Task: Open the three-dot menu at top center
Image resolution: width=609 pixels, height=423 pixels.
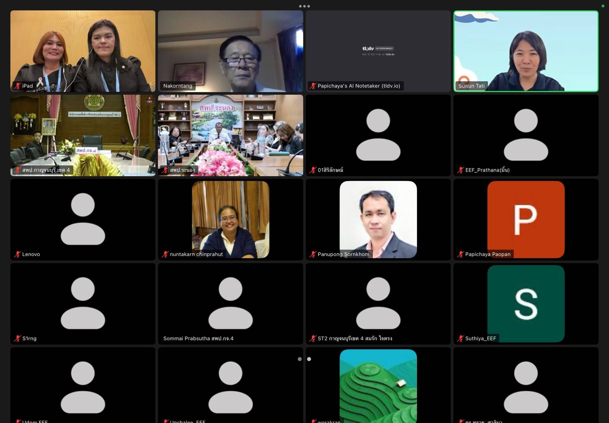Action: tap(304, 6)
